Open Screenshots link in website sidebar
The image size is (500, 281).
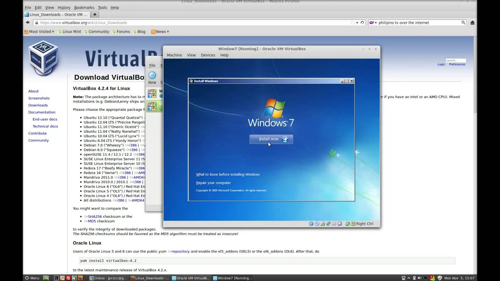[x=39, y=98]
